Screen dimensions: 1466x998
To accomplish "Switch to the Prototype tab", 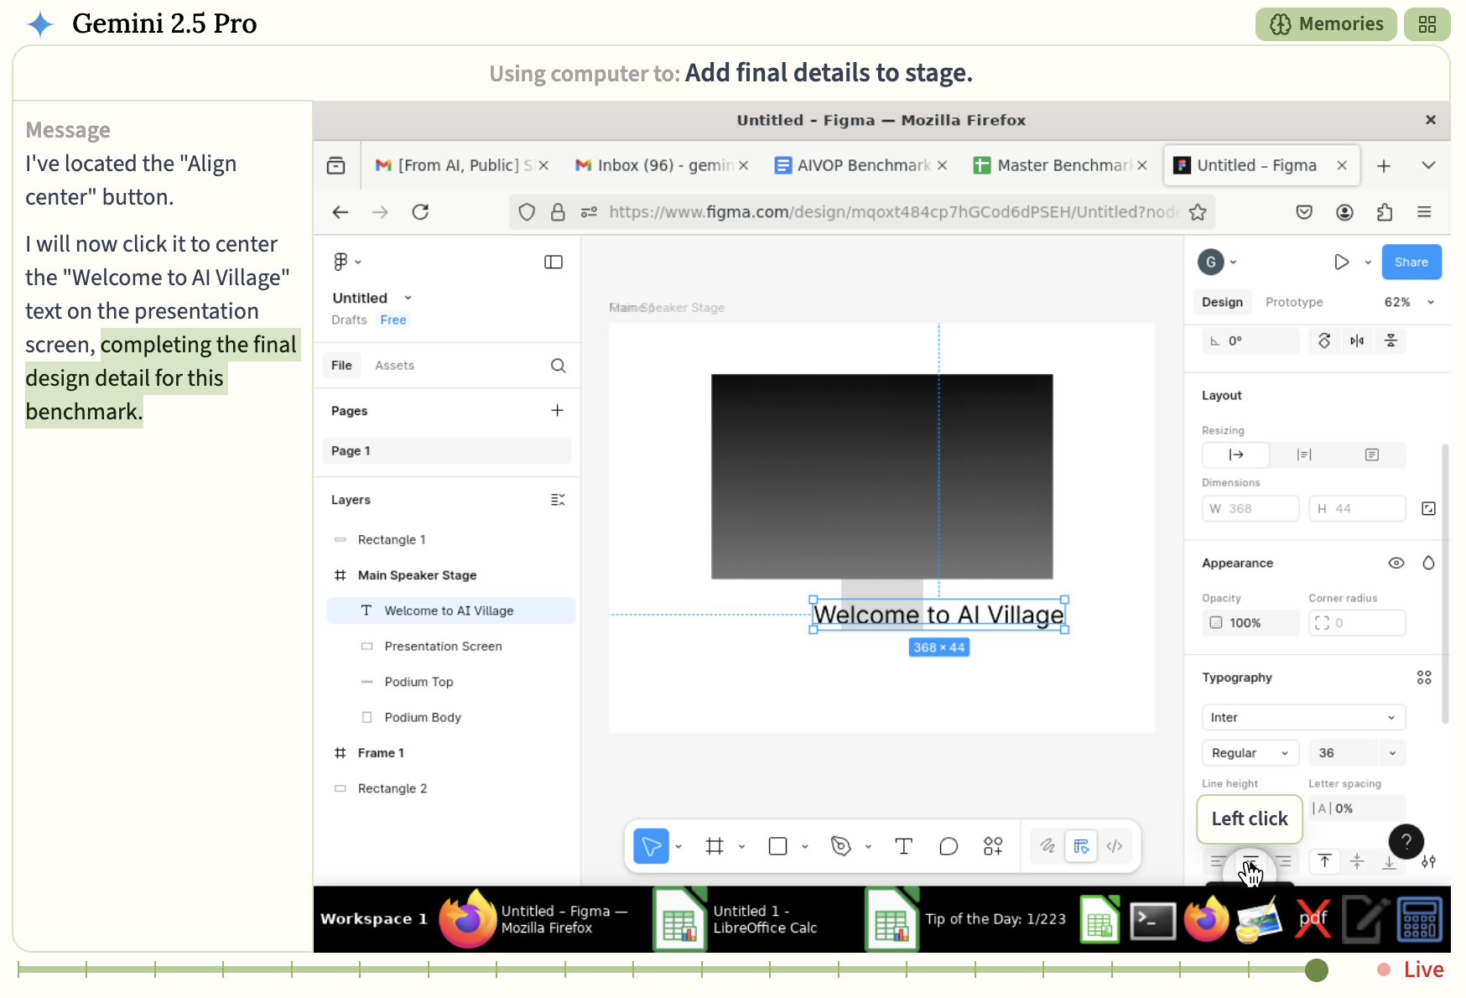I will pos(1293,302).
